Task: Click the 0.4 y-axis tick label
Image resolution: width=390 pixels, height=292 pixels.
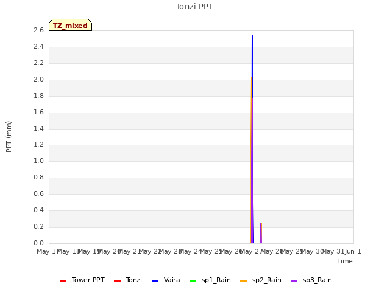Action: pos(38,210)
